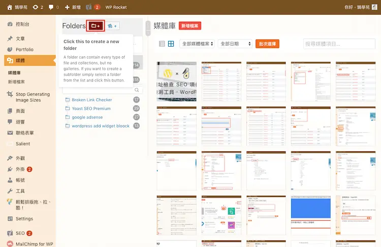Focus the 搜尋媒體項目 search field

339,44
